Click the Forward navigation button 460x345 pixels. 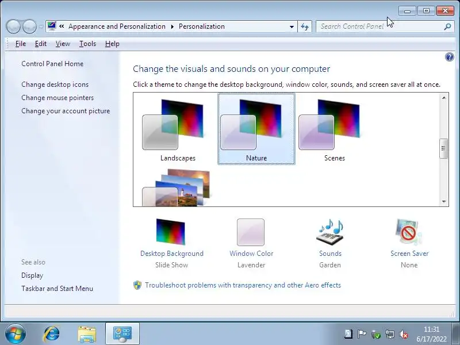click(x=29, y=26)
